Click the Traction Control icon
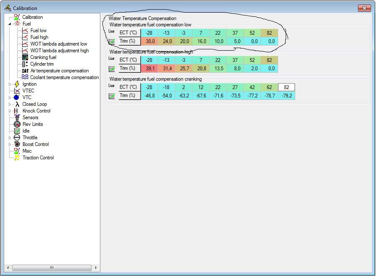376x276 pixels. pos(17,158)
